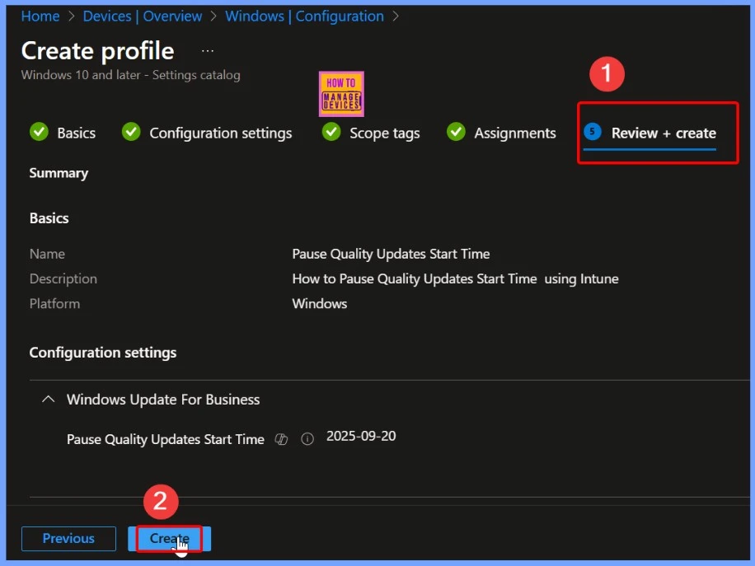Click the Previous button

coord(69,539)
